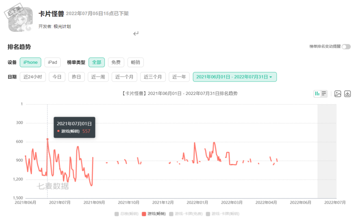Image resolution: width=354 pixels, height=223 pixels.
Task: Set date range to 近24小时
Action: click(x=33, y=77)
